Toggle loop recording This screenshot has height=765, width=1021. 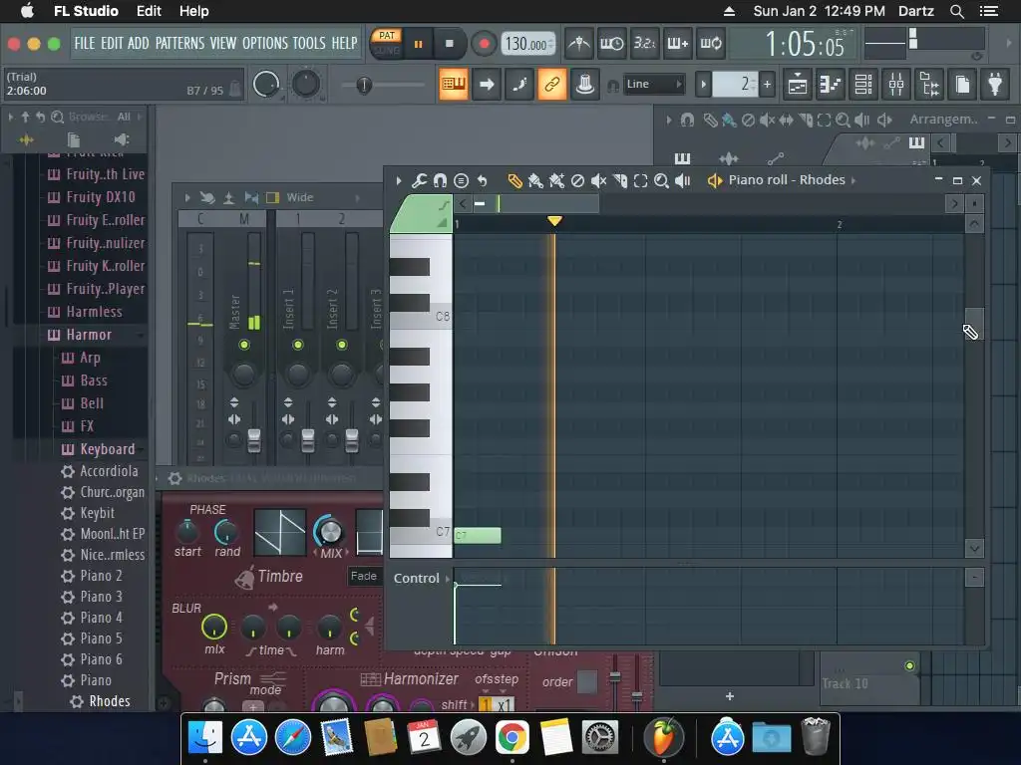(710, 44)
